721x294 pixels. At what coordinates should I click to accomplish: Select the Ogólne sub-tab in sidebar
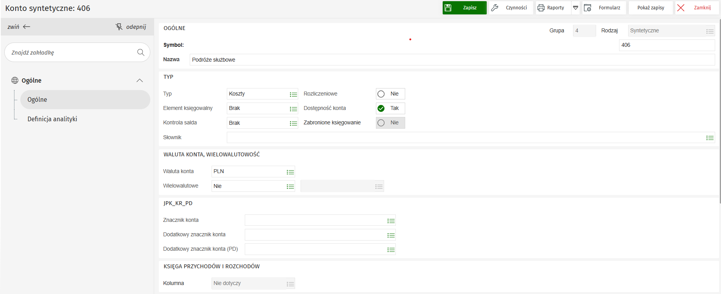[37, 99]
